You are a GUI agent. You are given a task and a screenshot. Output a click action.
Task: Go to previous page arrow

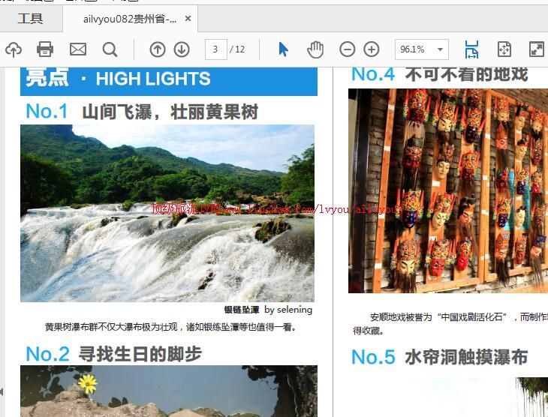(157, 49)
